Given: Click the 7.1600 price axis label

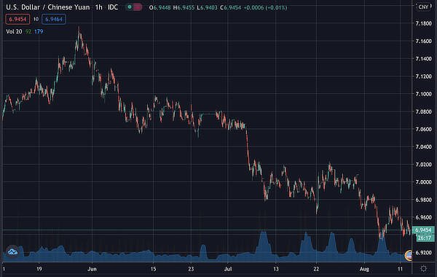Looking at the screenshot, I should 423,41.
